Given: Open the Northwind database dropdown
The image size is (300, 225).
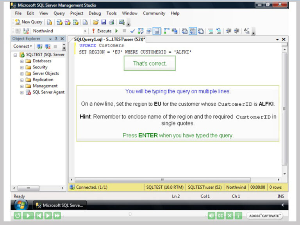Looking at the screenshot, I should (x=85, y=31).
